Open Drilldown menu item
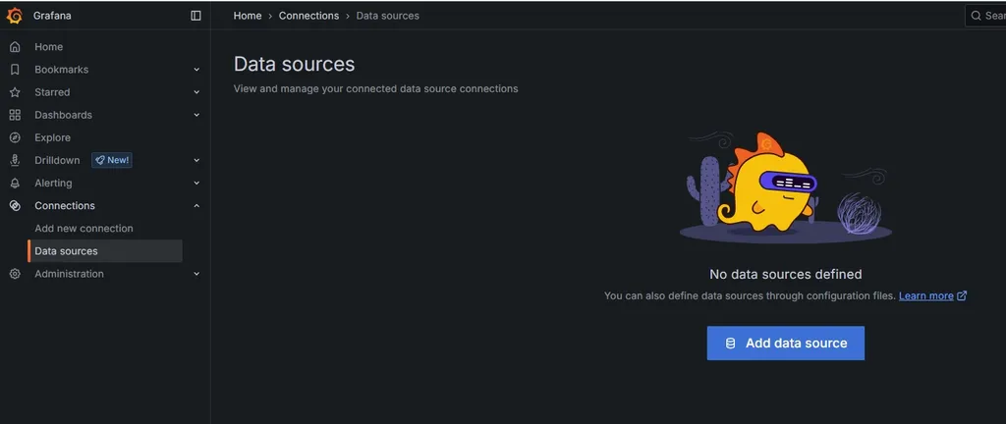The width and height of the screenshot is (1006, 424). point(57,160)
